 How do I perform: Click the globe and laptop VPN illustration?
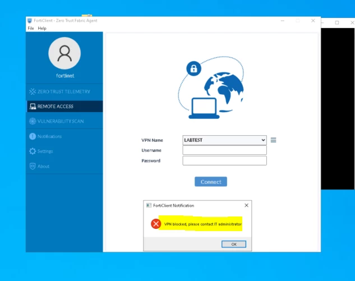[x=211, y=87]
